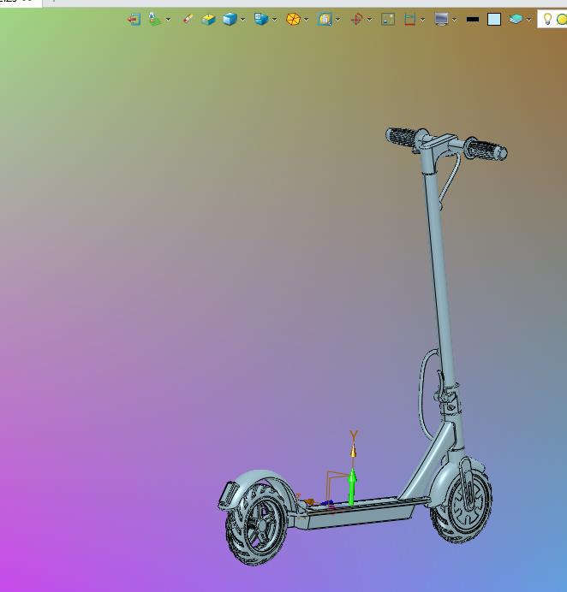Click the green square snapshot icon
567x592 pixels.
tap(388, 19)
